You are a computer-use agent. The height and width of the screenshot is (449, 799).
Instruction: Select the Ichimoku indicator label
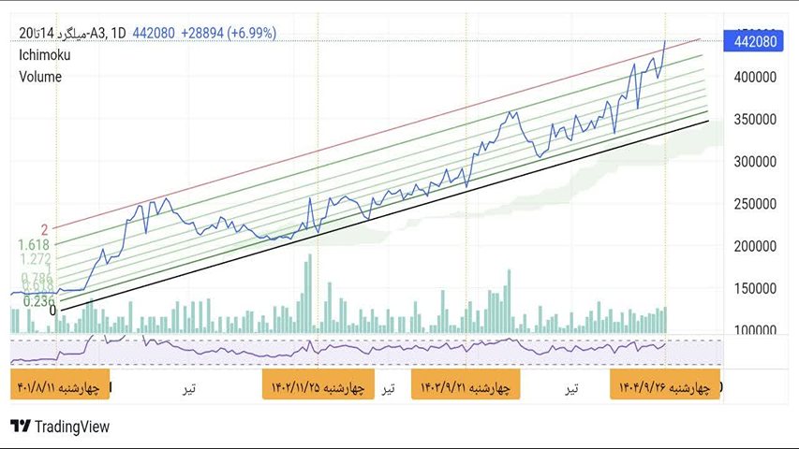(x=44, y=55)
